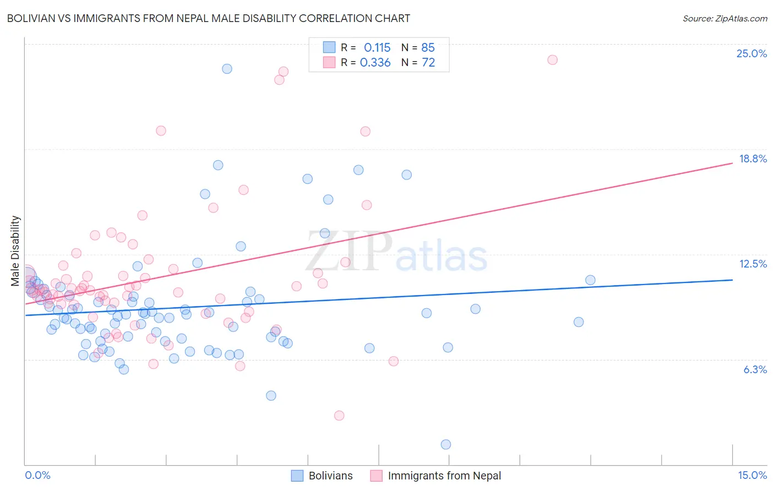Click the blue swatch beside R = 0.115
Image resolution: width=774 pixels, height=491 pixels.
[329, 47]
